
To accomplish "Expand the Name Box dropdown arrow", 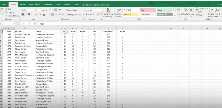I will click(x=14, y=24).
